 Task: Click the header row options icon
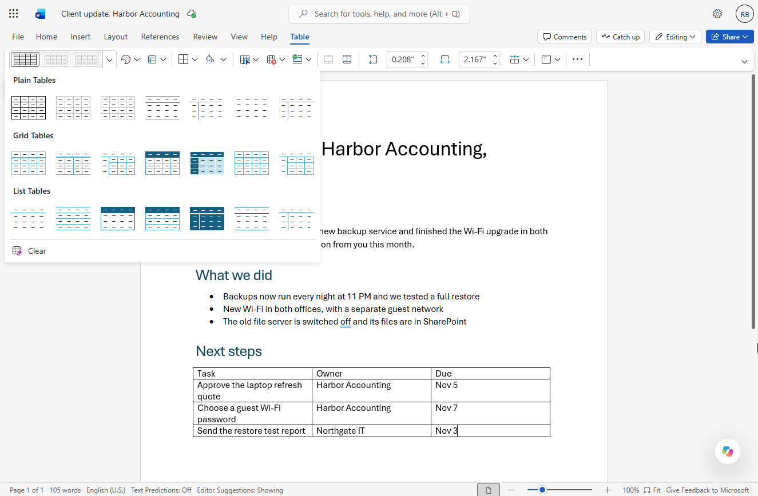(152, 59)
